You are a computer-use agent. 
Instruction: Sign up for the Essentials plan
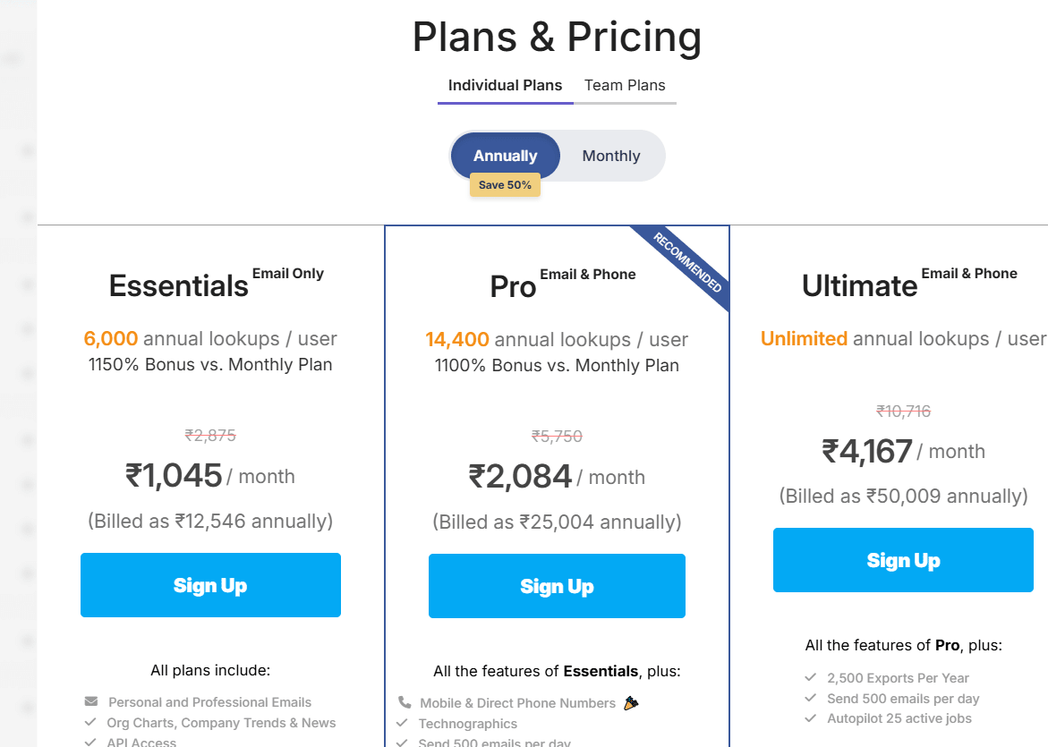click(210, 585)
